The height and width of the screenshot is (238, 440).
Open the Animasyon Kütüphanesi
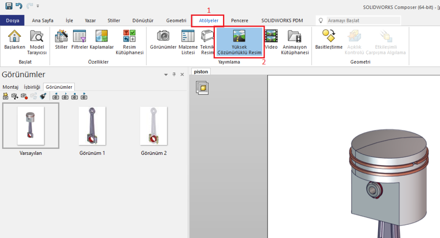295,43
